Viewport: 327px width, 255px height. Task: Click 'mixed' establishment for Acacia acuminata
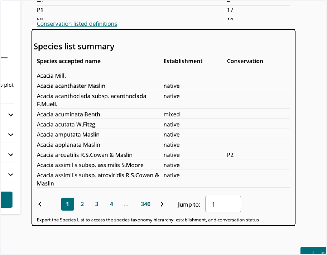[172, 114]
